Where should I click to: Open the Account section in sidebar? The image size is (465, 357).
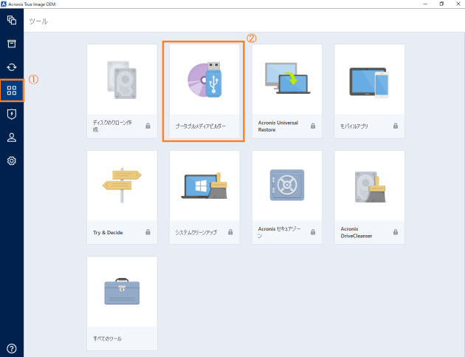(12, 137)
